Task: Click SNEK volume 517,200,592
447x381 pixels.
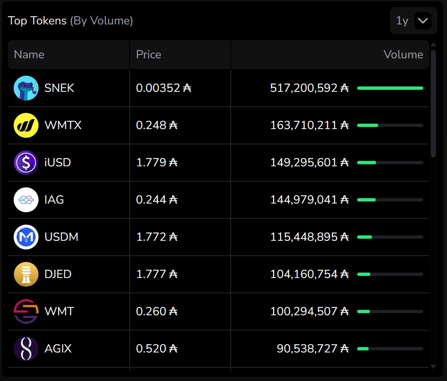Action: [x=309, y=88]
